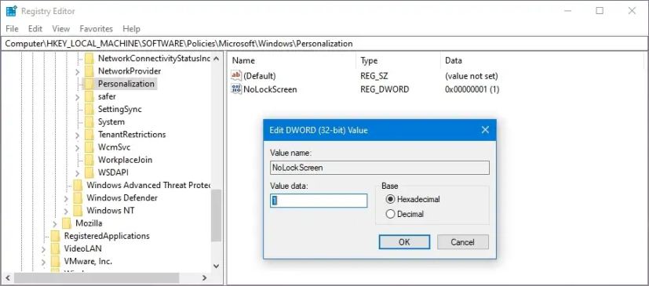Screen dimensions: 649x286
Task: Click the System folder icon
Action: coord(89,122)
